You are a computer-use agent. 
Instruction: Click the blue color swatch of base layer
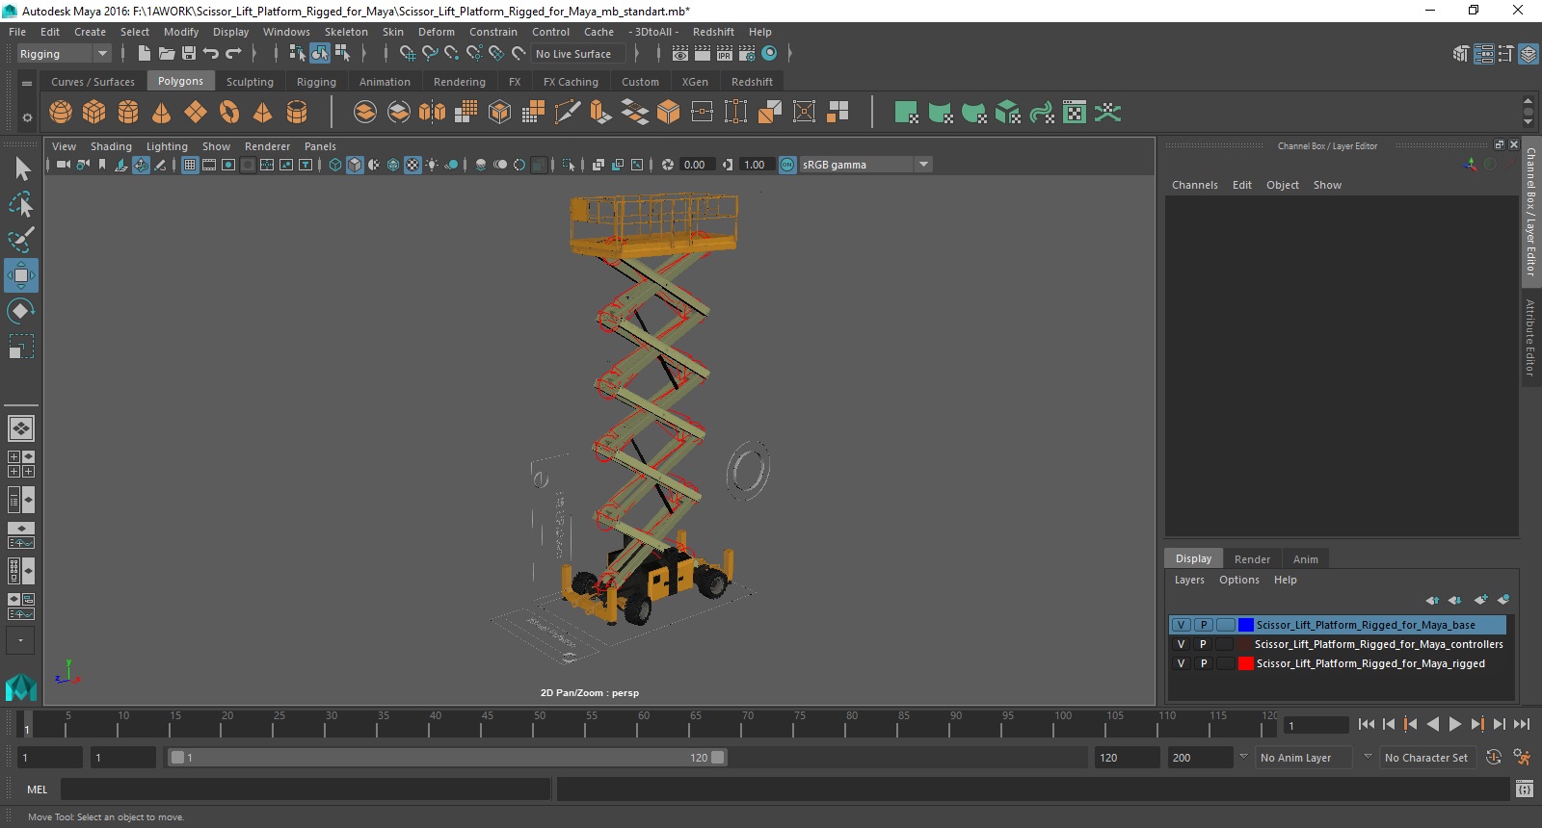(1246, 625)
